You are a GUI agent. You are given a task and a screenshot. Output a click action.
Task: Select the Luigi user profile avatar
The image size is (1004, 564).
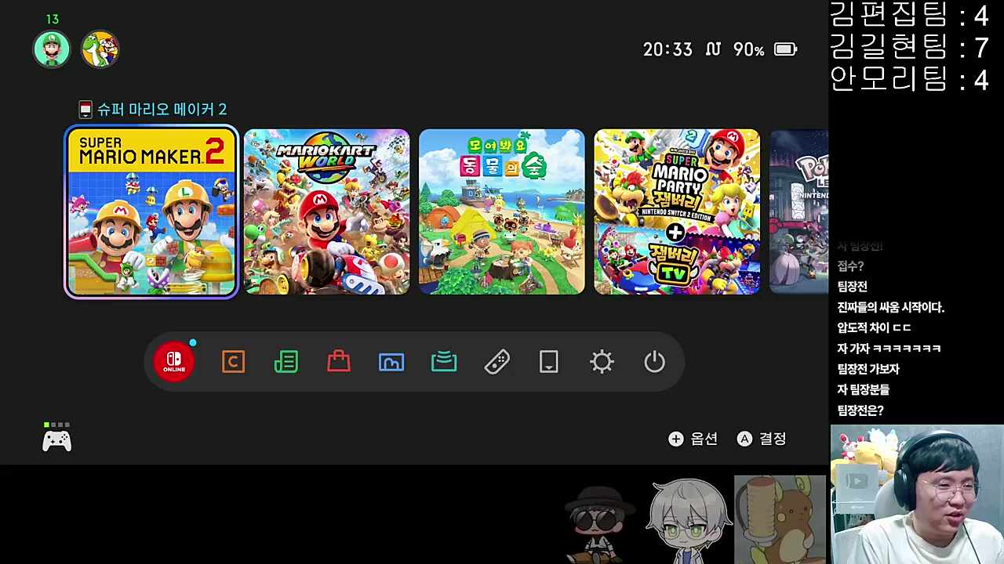pyautogui.click(x=52, y=50)
